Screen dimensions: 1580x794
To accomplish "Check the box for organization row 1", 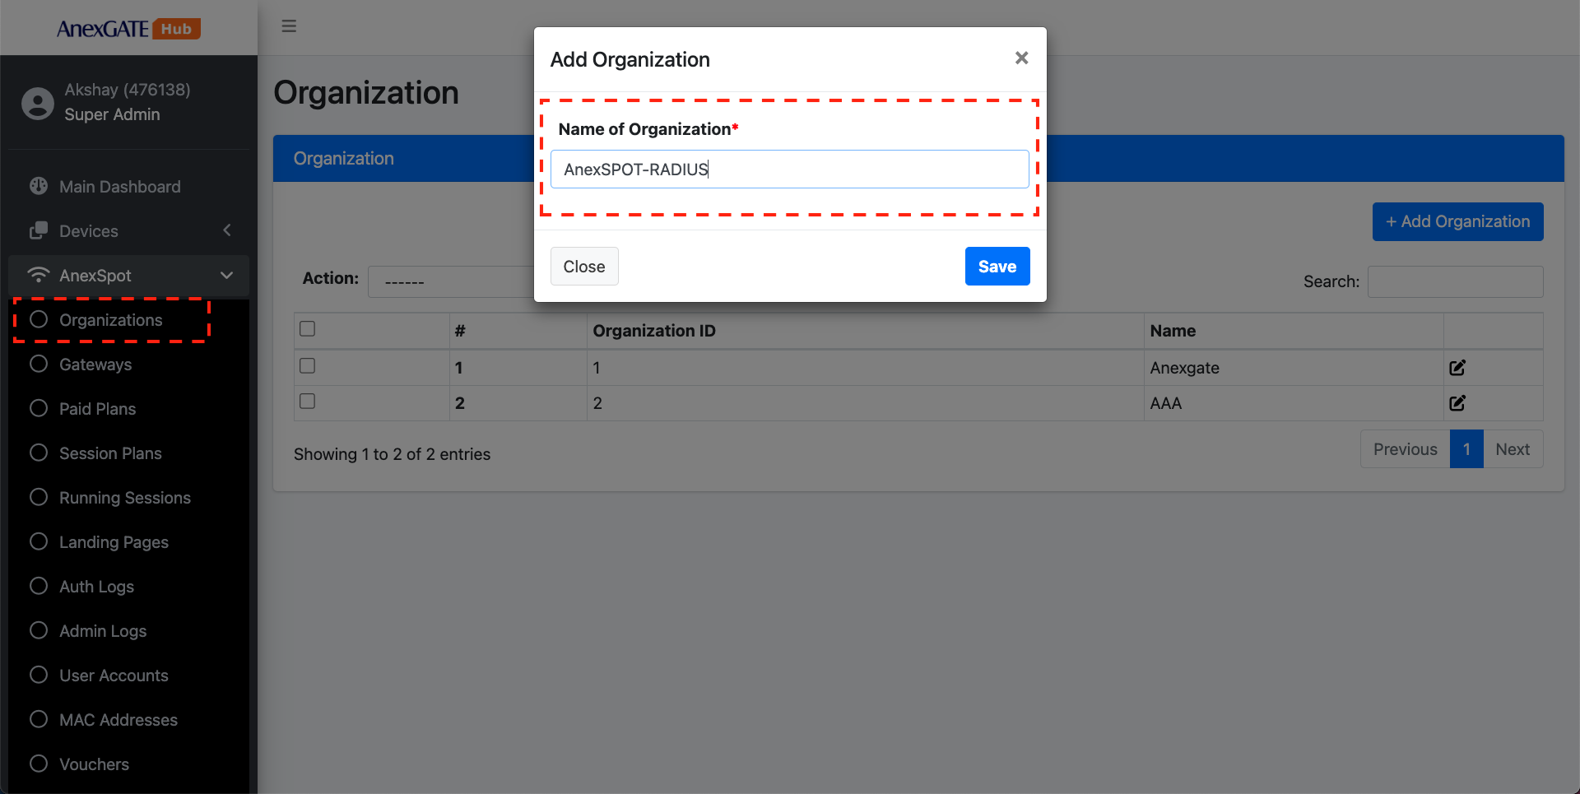I will (x=308, y=366).
